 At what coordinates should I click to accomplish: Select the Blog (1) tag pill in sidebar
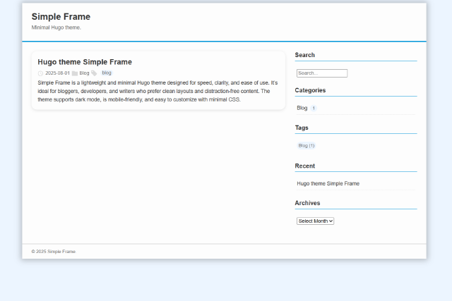[307, 146]
